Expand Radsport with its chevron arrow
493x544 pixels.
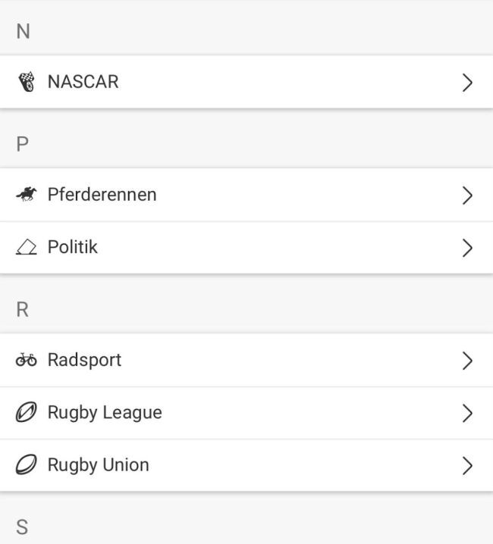click(x=467, y=361)
